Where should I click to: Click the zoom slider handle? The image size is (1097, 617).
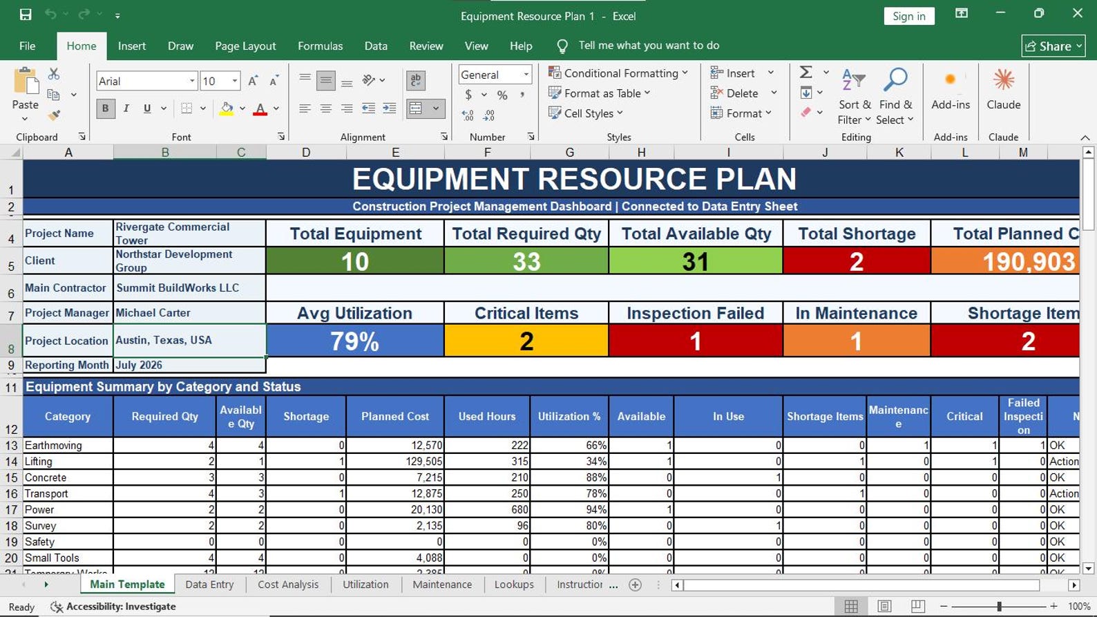[x=999, y=607]
